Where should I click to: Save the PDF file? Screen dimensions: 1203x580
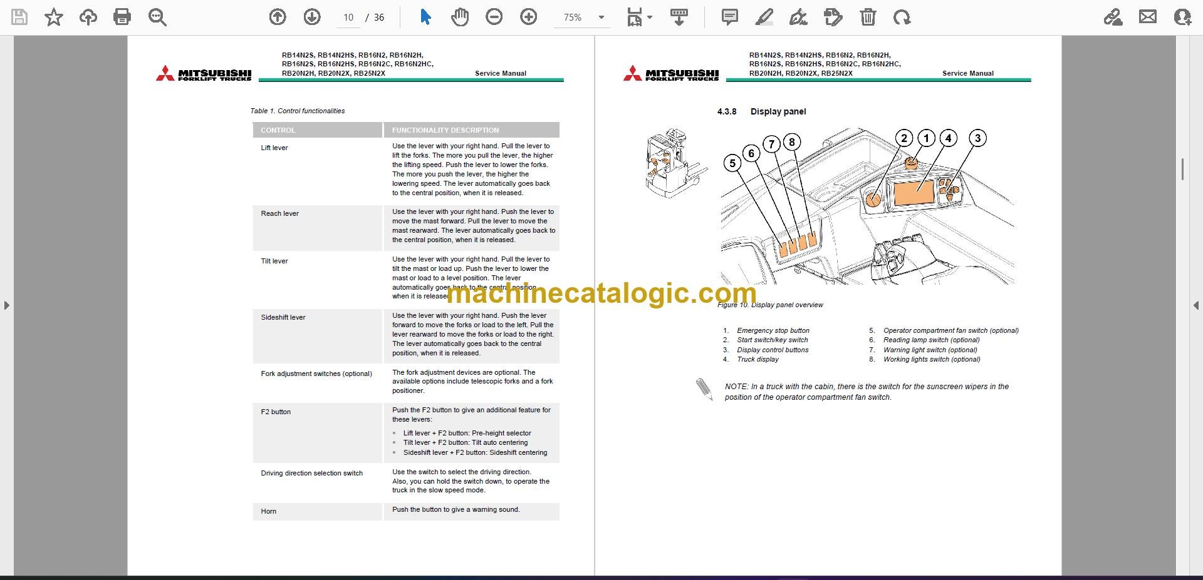click(x=19, y=17)
